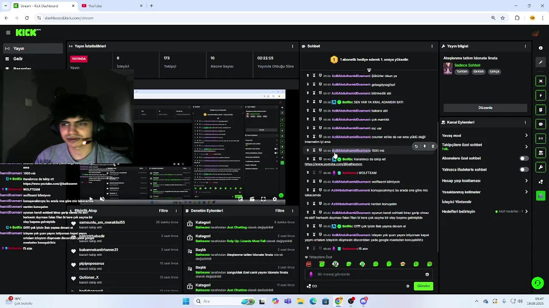
Task: Toggle the wrench widget icon in right sidebar
Action: [540, 167]
